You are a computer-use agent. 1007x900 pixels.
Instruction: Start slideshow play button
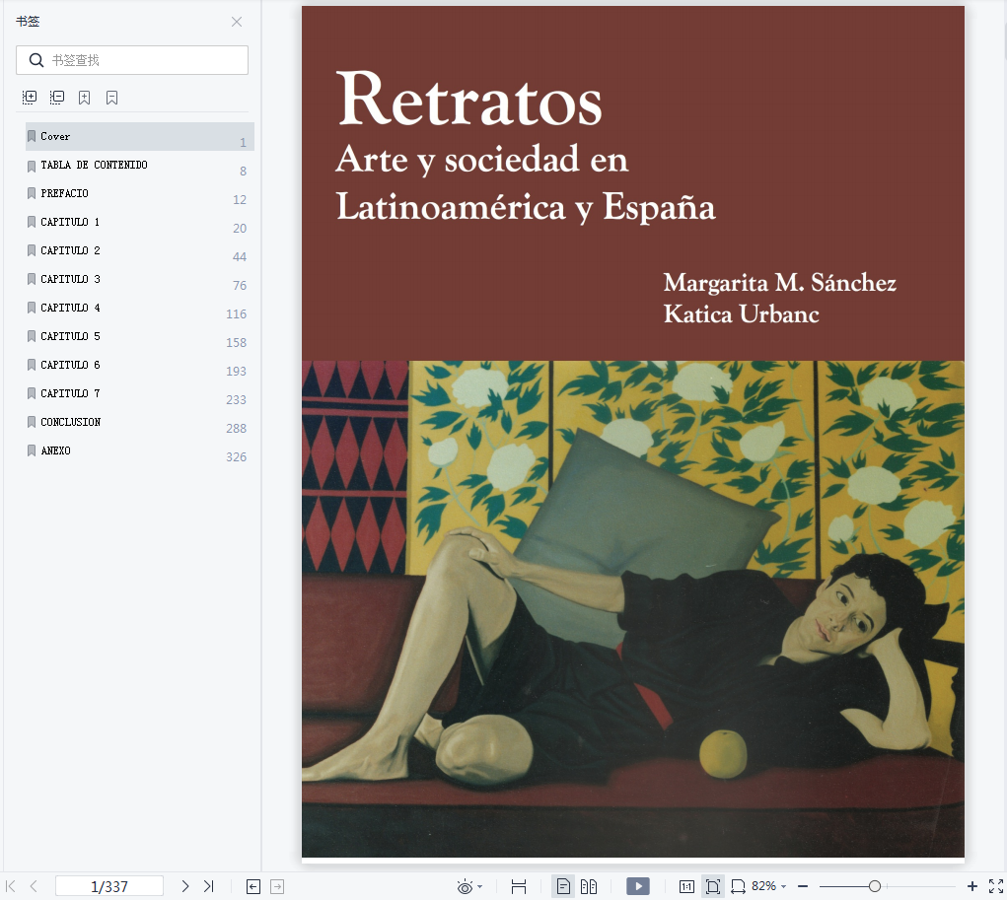pos(638,886)
